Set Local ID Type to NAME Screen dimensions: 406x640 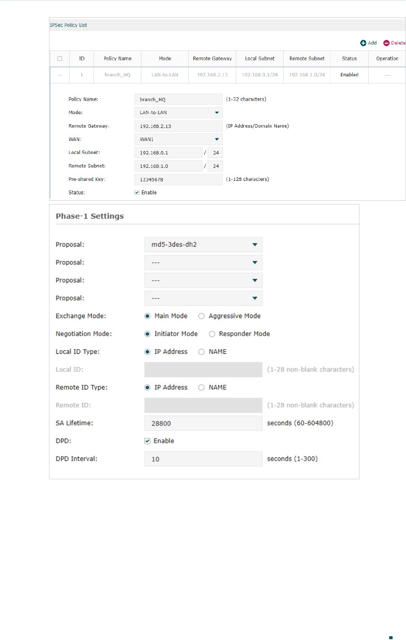[x=201, y=352]
